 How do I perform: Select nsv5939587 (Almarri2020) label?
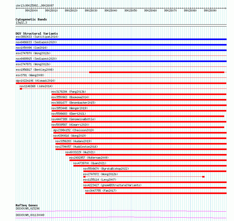coord(70,125)
